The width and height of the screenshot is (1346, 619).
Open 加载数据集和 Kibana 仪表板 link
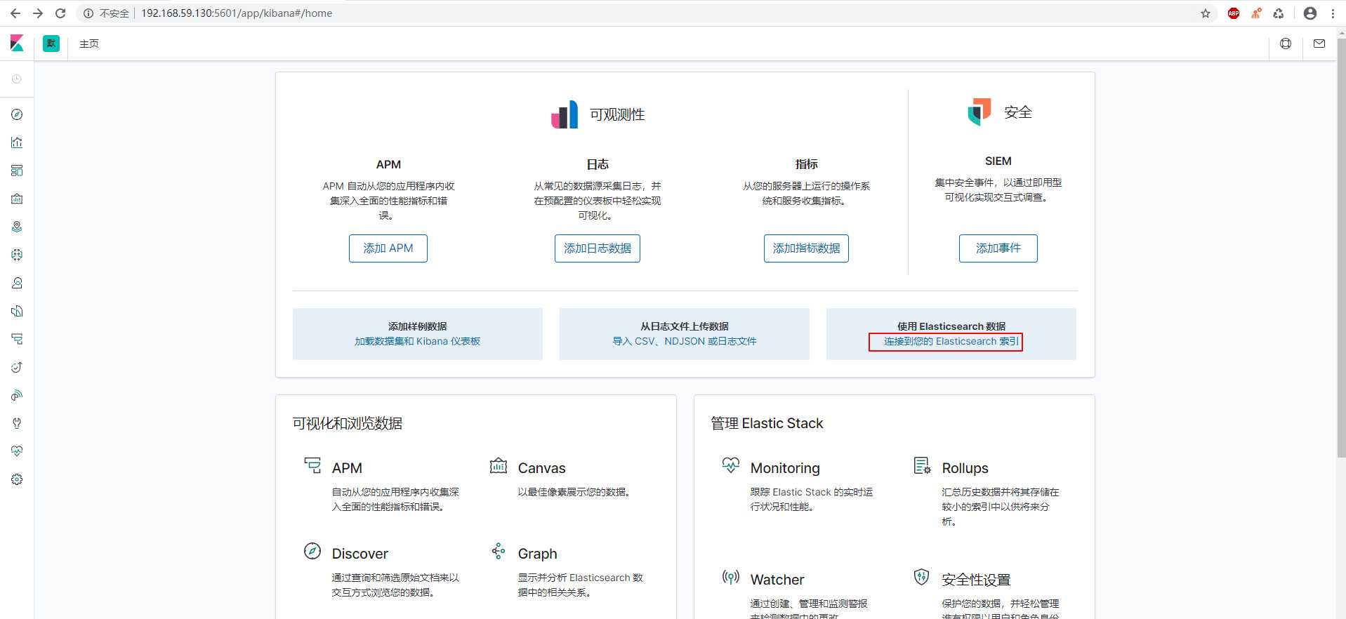pyautogui.click(x=417, y=341)
